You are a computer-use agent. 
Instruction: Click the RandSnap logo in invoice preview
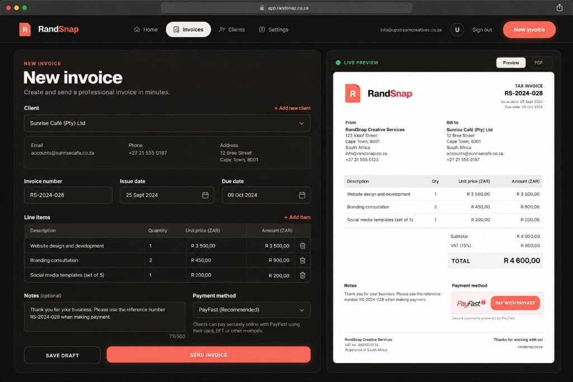(378, 94)
